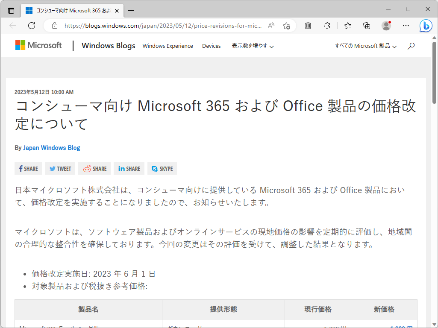Image resolution: width=438 pixels, height=328 pixels.
Task: Open the Japan Windows Blog author link
Action: pyautogui.click(x=51, y=148)
